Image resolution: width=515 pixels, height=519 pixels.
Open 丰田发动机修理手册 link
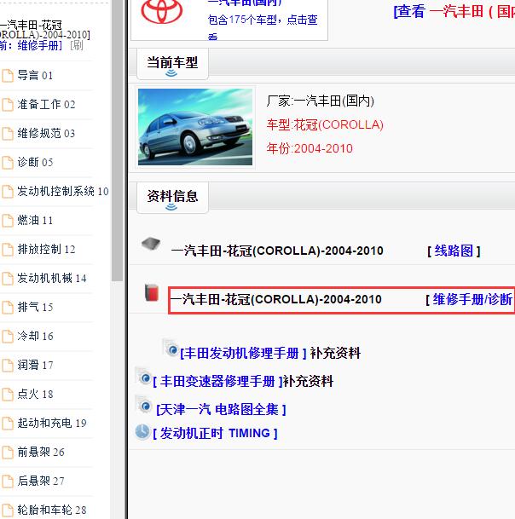point(242,353)
